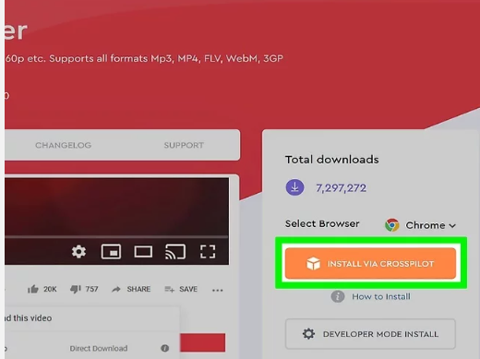Open the three-dot more options menu
Image resolution: width=480 pixels, height=359 pixels.
[218, 290]
